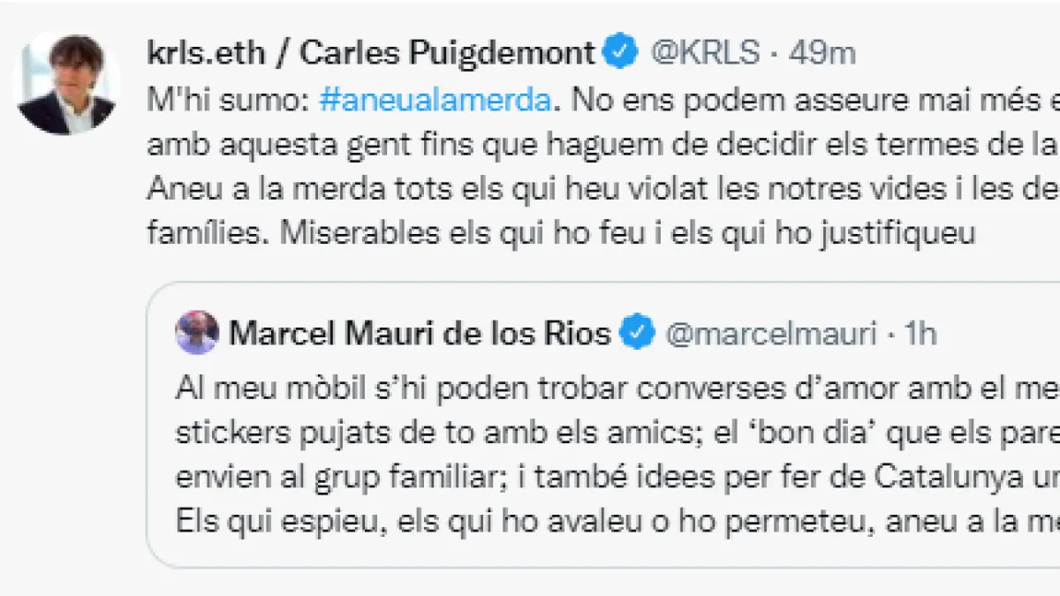Click Carles Puigdemont's profile avatar
Image resolution: width=1060 pixels, height=596 pixels.
[x=66, y=83]
